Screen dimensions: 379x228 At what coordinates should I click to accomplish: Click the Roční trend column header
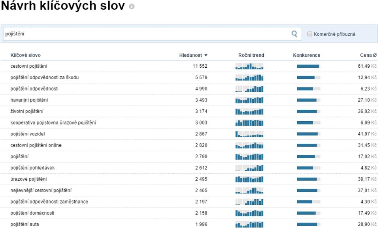click(251, 55)
